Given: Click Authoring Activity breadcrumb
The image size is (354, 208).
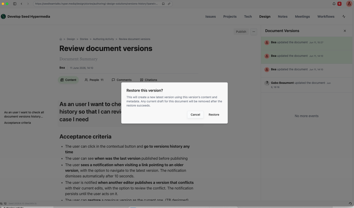Looking at the screenshot, I should (103, 39).
